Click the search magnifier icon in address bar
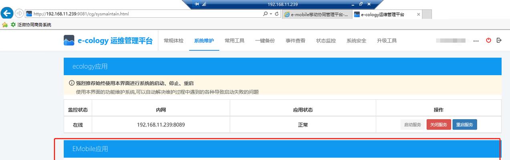Image resolution: width=510 pixels, height=160 pixels. pyautogui.click(x=265, y=14)
